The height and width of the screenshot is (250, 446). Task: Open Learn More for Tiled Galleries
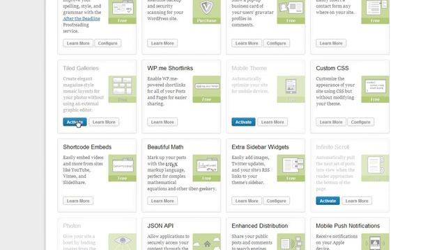[104, 122]
